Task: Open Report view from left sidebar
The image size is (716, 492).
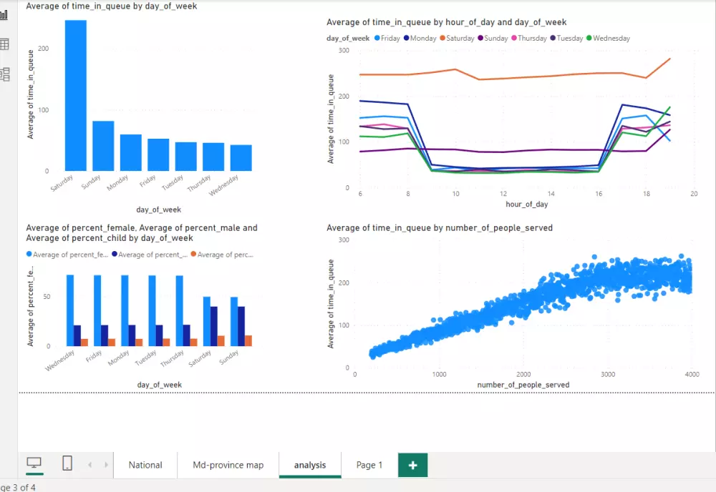Action: click(4, 14)
